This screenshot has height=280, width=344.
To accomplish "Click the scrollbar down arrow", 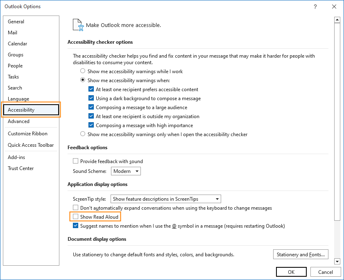I will [337, 262].
